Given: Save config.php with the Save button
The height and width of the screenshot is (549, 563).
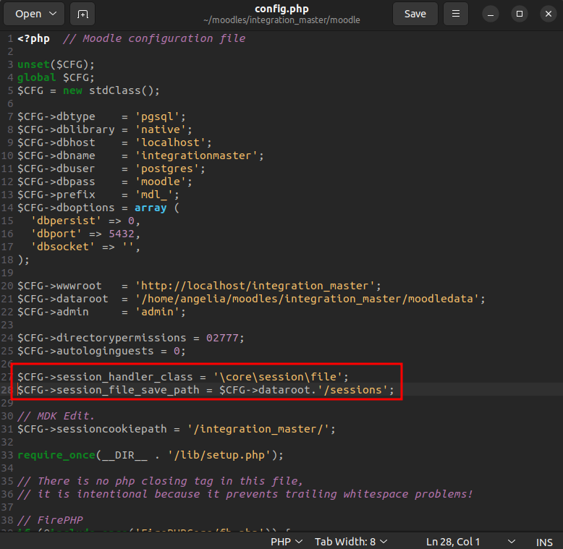Looking at the screenshot, I should pyautogui.click(x=415, y=14).
